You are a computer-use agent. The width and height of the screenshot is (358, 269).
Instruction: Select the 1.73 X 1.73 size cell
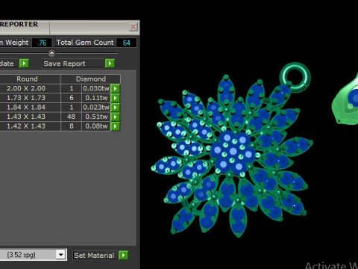point(26,98)
